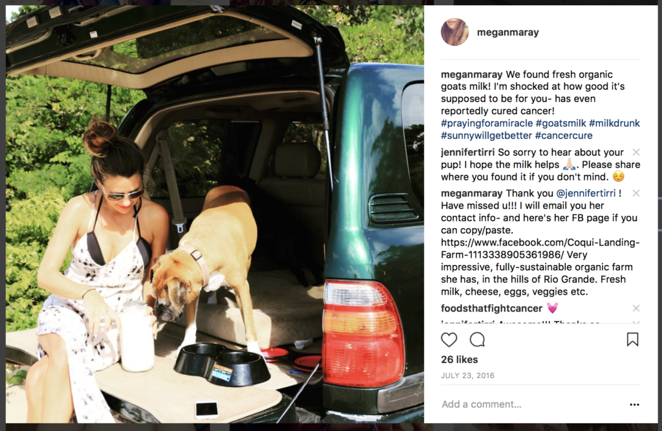Open meganmaray's profile picture avatar
The image size is (662, 431).
454,32
